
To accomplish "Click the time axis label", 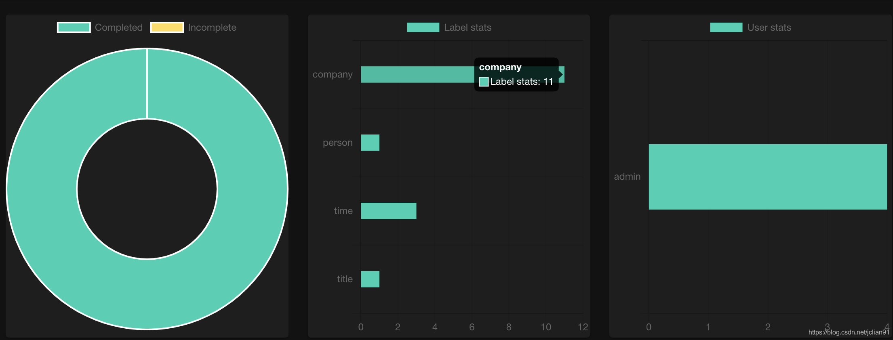I will pos(343,211).
